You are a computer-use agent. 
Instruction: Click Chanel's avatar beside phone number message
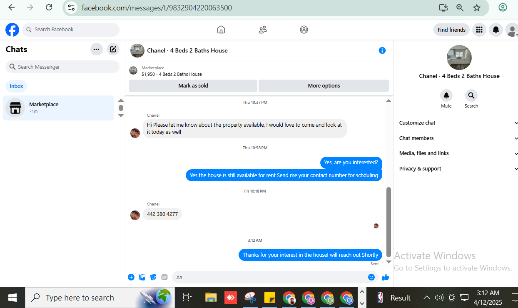[135, 215]
